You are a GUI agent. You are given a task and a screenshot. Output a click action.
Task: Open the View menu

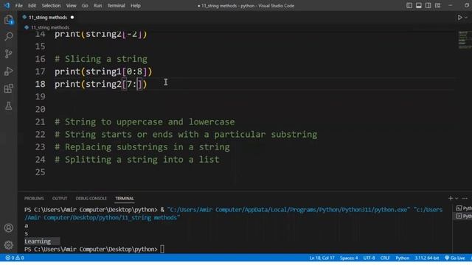71,5
